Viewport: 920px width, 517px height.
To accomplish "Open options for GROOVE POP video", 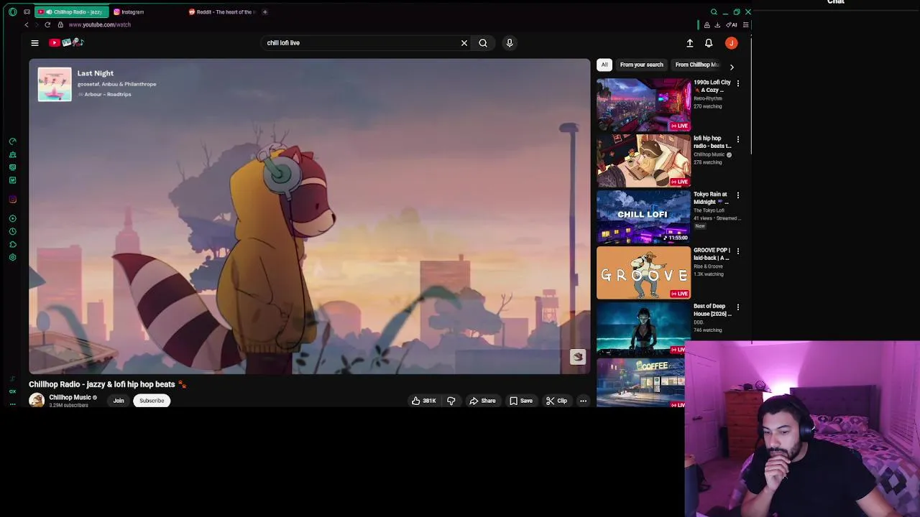I will (737, 251).
